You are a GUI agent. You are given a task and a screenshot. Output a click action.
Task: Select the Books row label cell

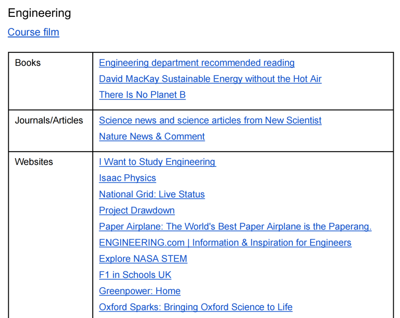(x=50, y=81)
